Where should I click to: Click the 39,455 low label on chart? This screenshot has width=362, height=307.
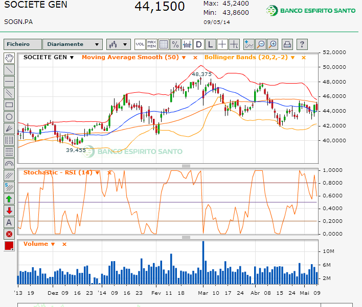[76, 150]
